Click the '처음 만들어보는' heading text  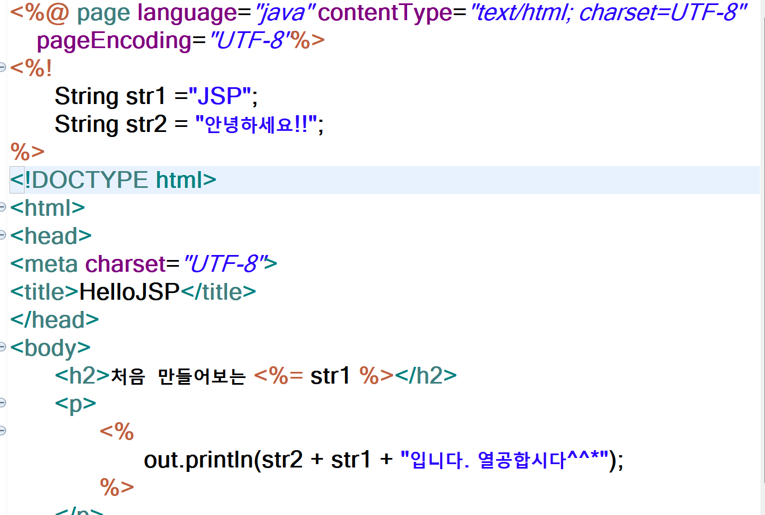pos(178,376)
